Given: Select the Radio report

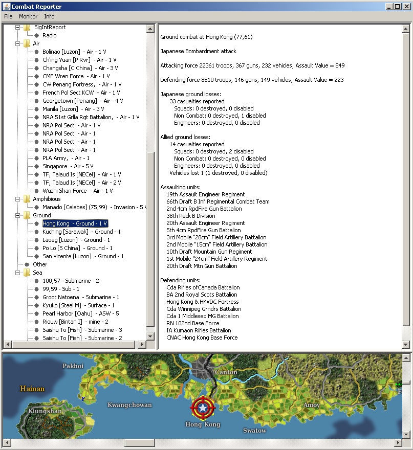Looking at the screenshot, I should 50,35.
